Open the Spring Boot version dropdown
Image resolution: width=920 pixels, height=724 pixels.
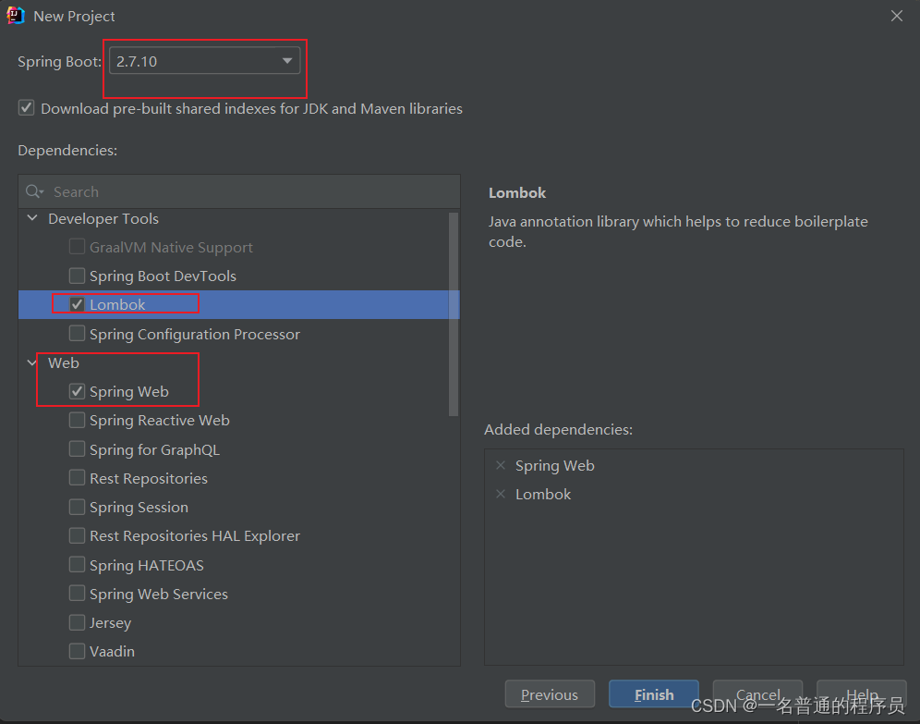tap(205, 61)
